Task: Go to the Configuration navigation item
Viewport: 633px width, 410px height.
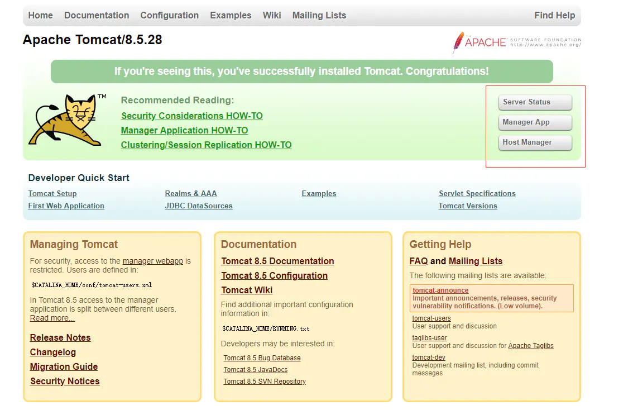Action: [170, 15]
